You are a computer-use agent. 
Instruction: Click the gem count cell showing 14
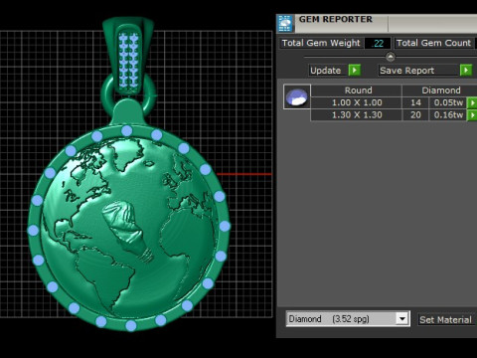click(415, 102)
